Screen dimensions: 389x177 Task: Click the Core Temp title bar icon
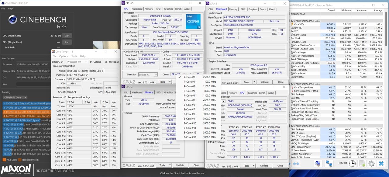click(53, 52)
